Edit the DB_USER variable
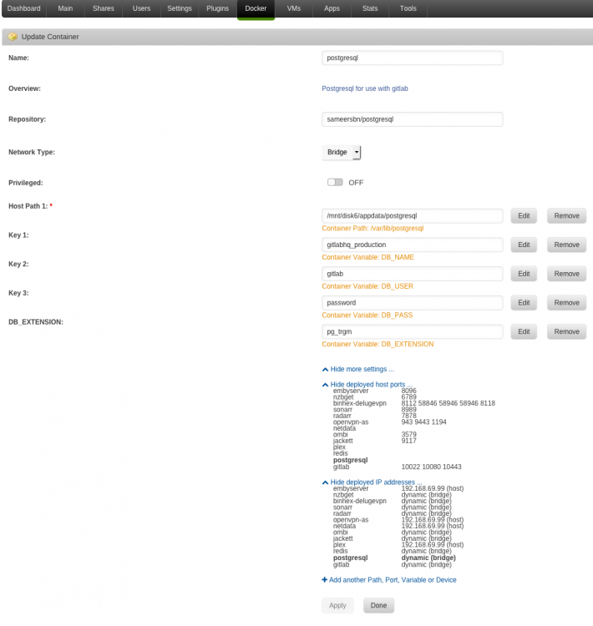The width and height of the screenshot is (593, 626). (x=524, y=274)
